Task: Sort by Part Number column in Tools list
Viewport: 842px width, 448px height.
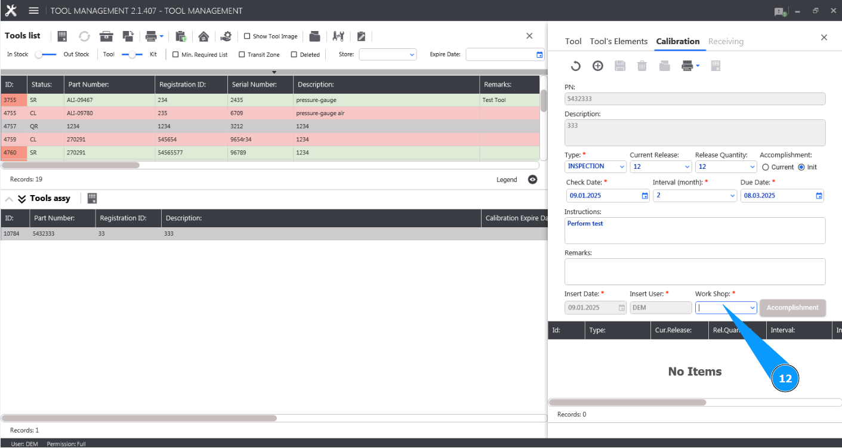Action: (x=110, y=85)
